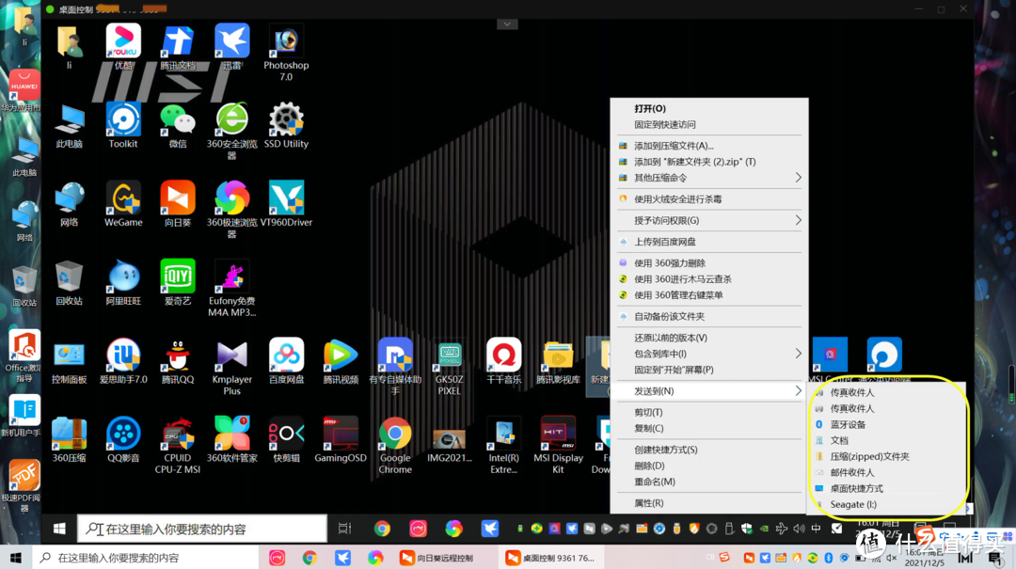Choose 上传到百度网盘 entry
Viewport: 1016px width, 569px height.
[x=709, y=242]
